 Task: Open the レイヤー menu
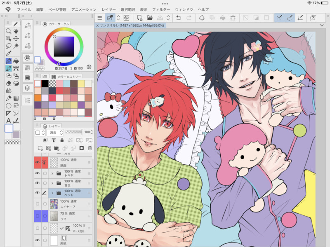pos(109,9)
